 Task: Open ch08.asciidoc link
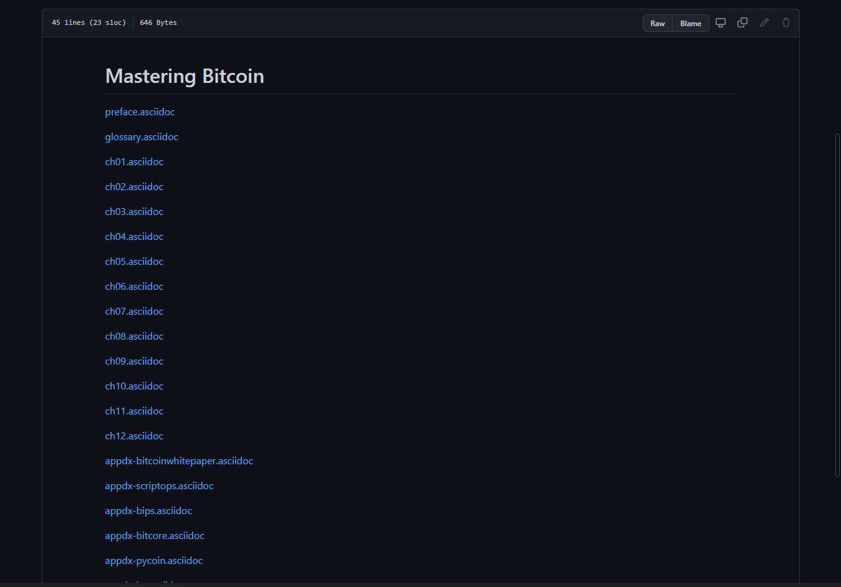(134, 336)
